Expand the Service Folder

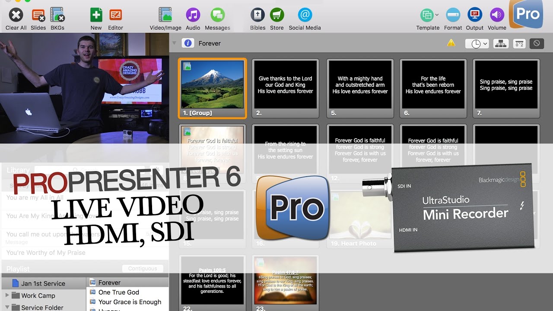(x=7, y=308)
